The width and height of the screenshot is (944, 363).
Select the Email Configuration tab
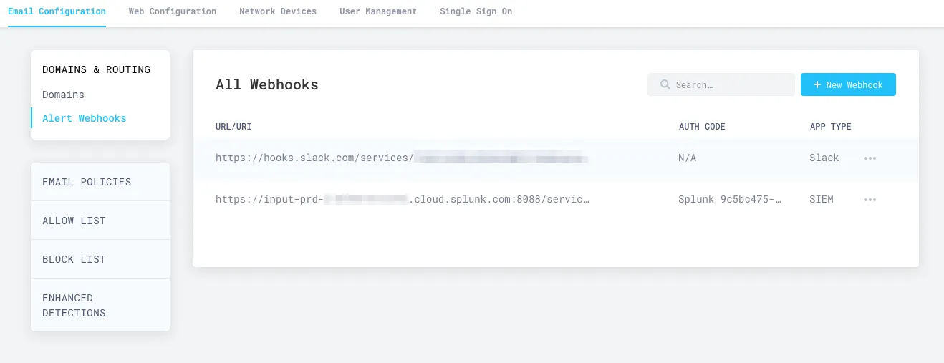tap(57, 11)
